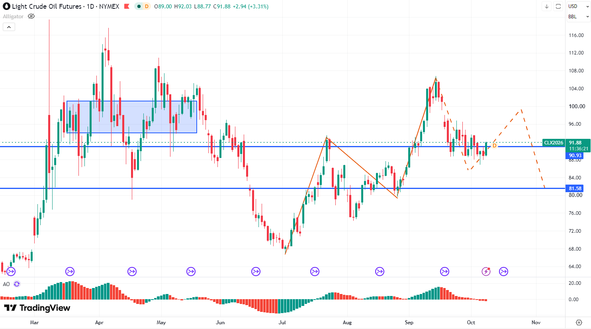Click the AO indicator label
This screenshot has height=329, width=591.
pos(6,284)
